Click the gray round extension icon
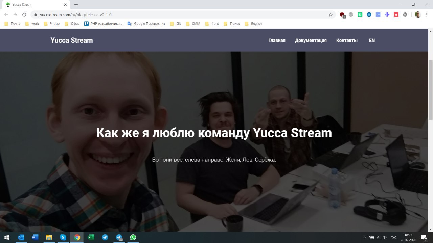The height and width of the screenshot is (243, 433). click(x=405, y=15)
